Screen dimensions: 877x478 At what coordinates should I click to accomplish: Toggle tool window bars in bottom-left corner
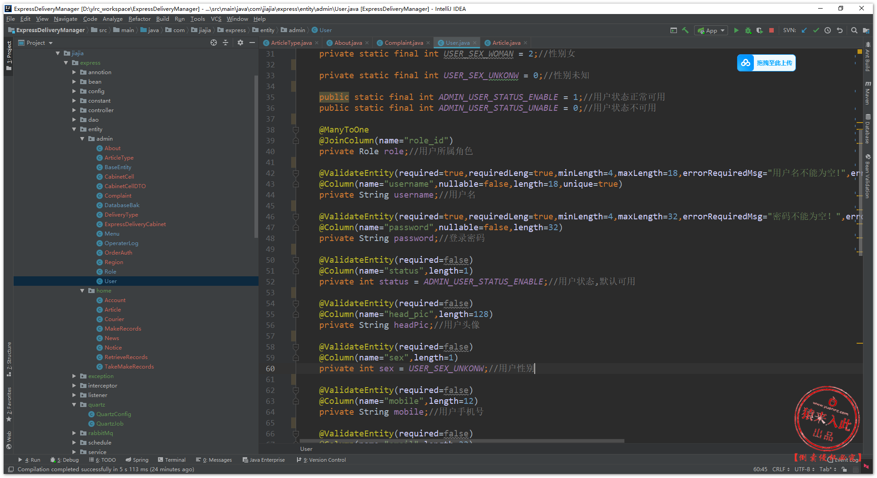pos(11,469)
